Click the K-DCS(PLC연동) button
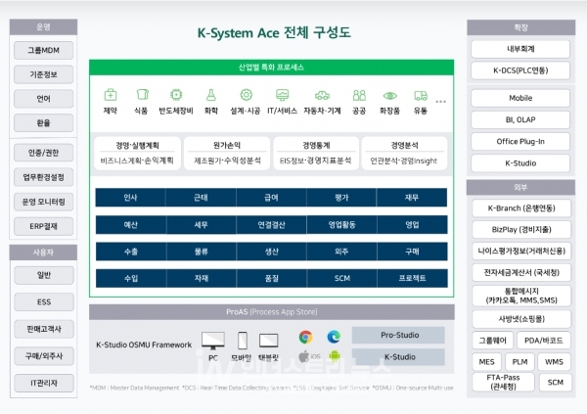The image size is (587, 414). click(x=520, y=70)
